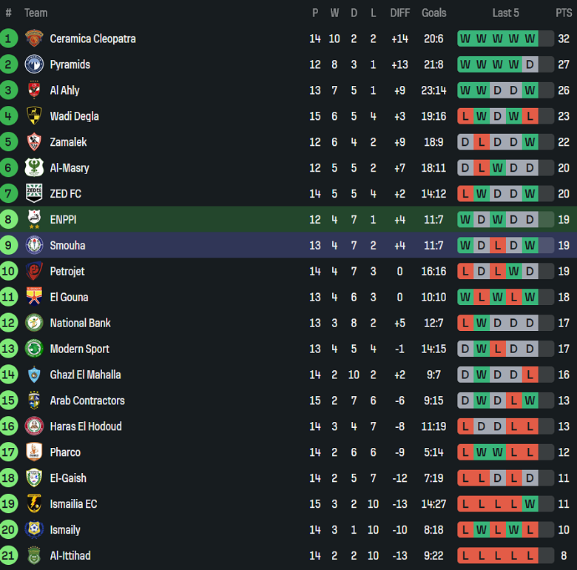The width and height of the screenshot is (577, 570).
Task: Click the Al Ahly club crest
Action: (34, 90)
